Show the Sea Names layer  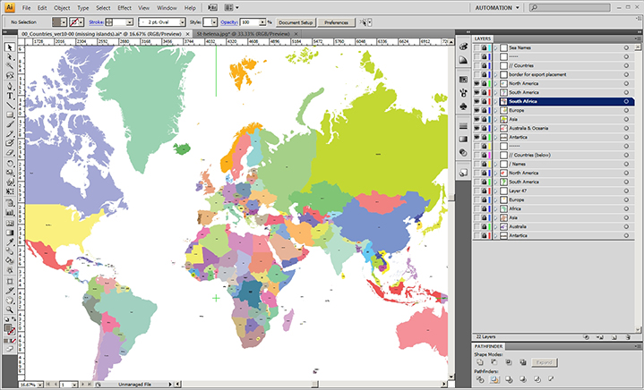pyautogui.click(x=477, y=47)
